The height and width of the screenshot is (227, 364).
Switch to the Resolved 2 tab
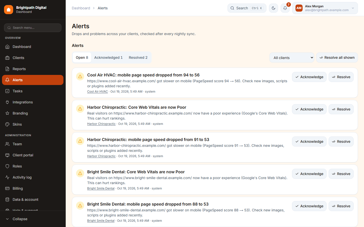tap(138, 58)
